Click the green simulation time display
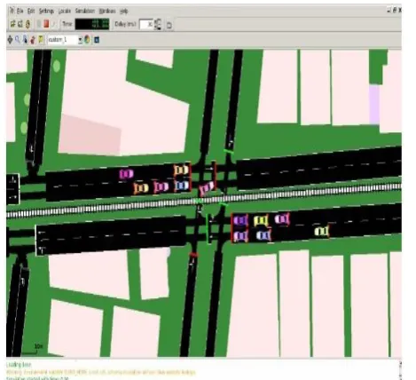Screen dimensions: 416x380 pos(92,24)
